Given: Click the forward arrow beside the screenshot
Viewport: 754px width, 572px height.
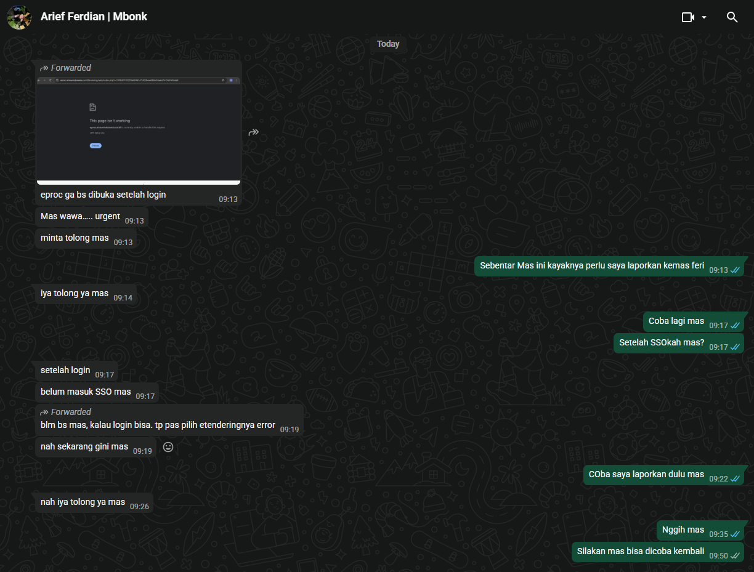Looking at the screenshot, I should (254, 132).
